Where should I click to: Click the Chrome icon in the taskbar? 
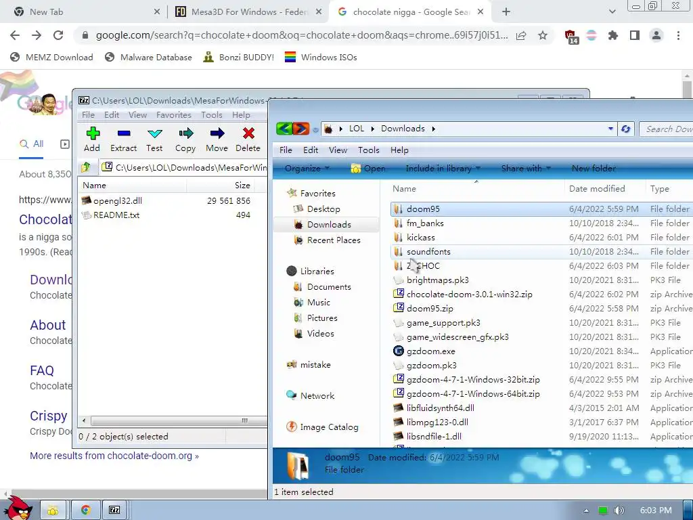click(x=85, y=510)
